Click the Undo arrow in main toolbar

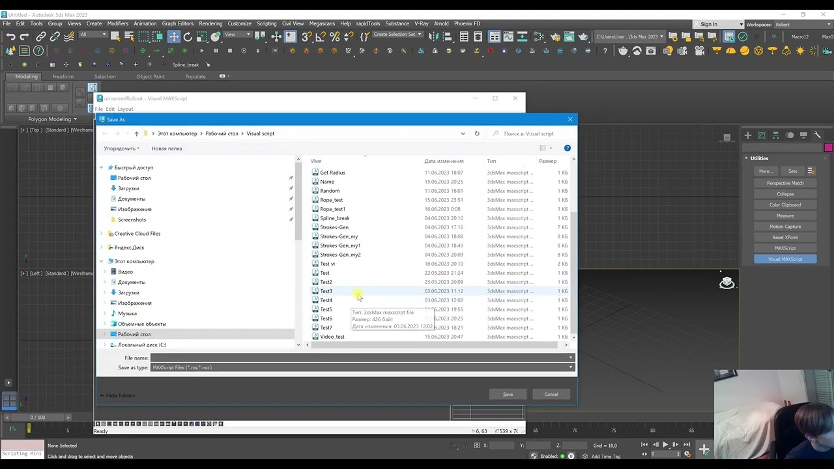(x=10, y=37)
